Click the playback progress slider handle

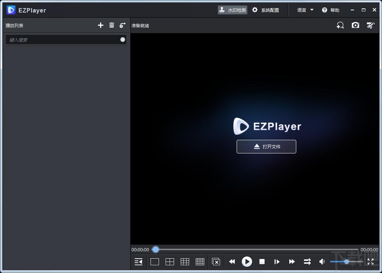click(155, 249)
